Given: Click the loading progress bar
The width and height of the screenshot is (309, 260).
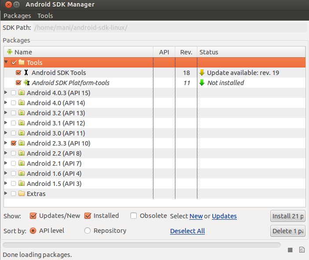Looking at the screenshot, I should (x=142, y=245).
